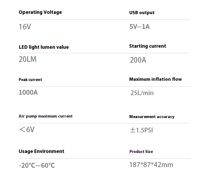Select the 5V--1A output value
This screenshot has width=211, height=186.
139,27
